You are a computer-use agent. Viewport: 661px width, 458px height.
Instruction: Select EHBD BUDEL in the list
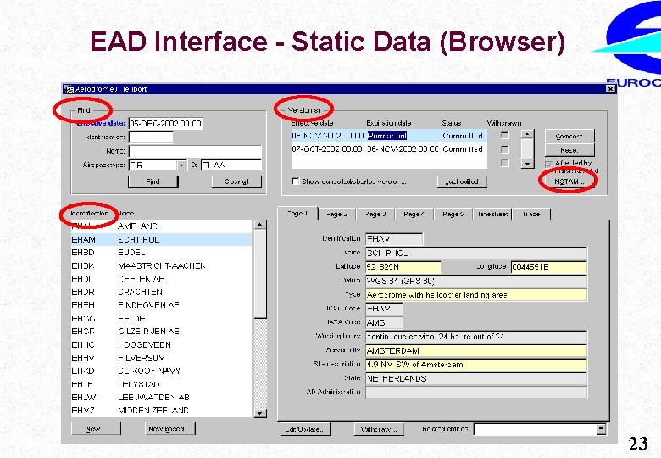pos(162,253)
